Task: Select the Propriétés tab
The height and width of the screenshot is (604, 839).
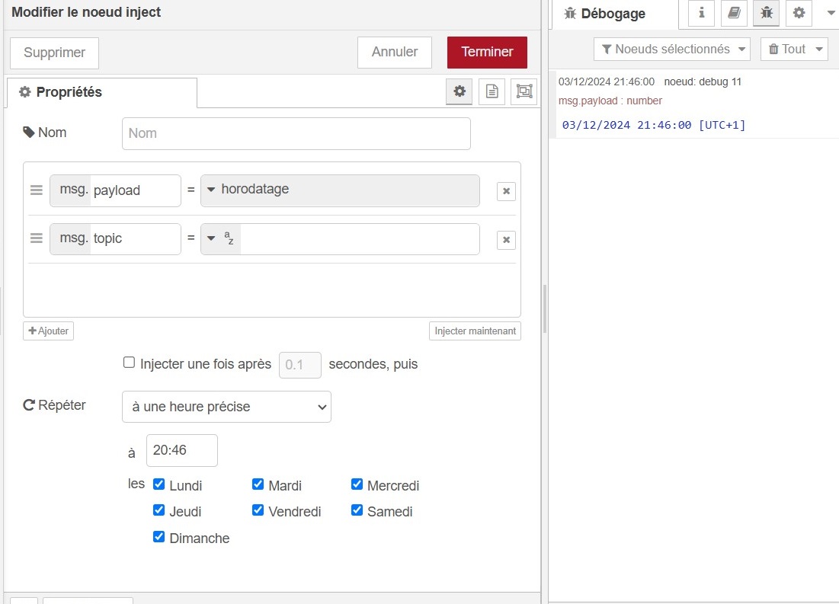Action: click(x=101, y=92)
